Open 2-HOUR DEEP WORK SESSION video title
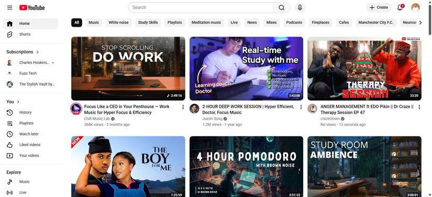Image resolution: width=432 pixels, height=197 pixels. [x=248, y=109]
